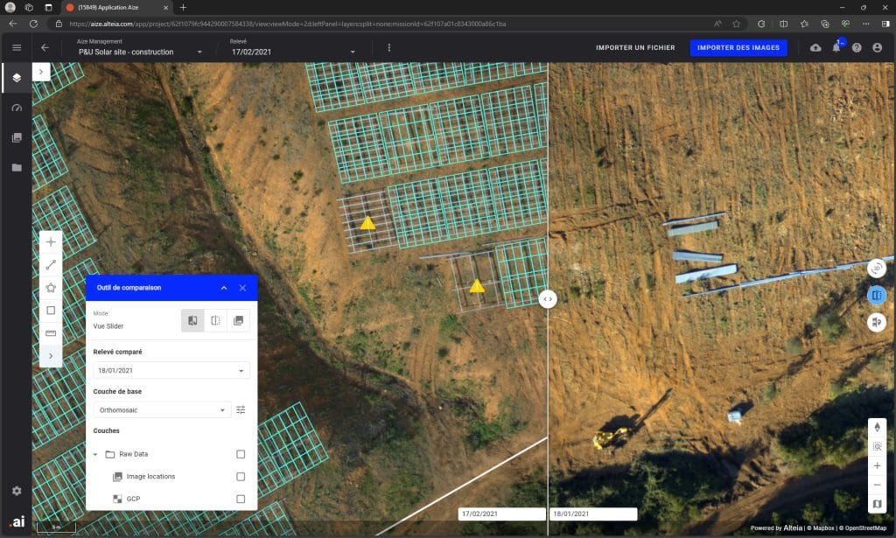Open the hamburger menu top left
The height and width of the screenshot is (538, 896).
16,47
